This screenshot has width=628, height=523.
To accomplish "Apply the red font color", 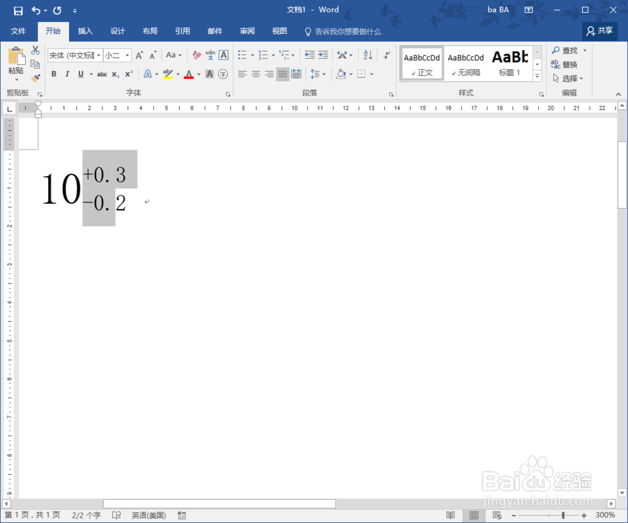I will [188, 74].
